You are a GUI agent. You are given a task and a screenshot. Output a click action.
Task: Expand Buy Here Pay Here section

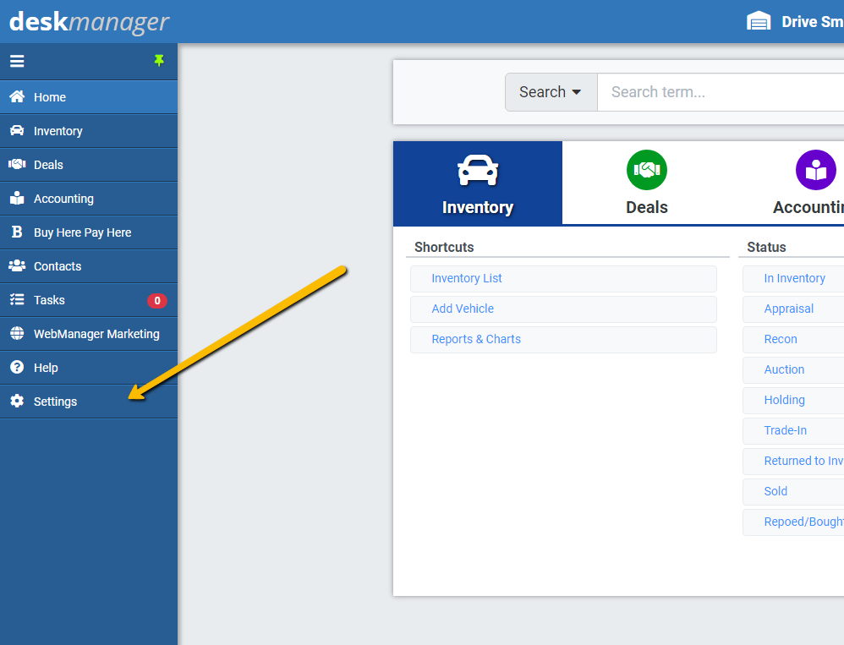tap(84, 232)
